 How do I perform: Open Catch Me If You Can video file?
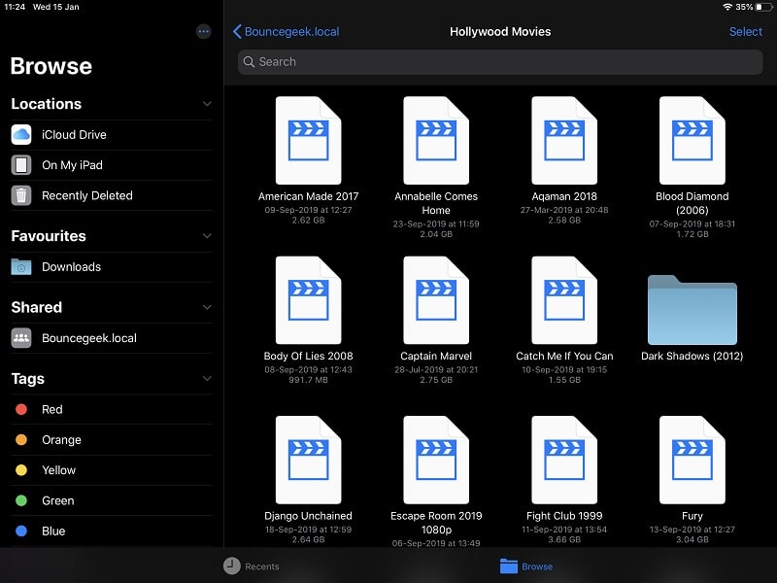[564, 300]
